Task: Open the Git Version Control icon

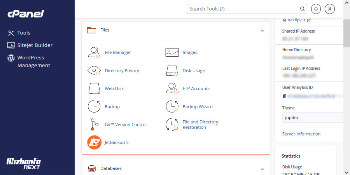Action: 94,125
